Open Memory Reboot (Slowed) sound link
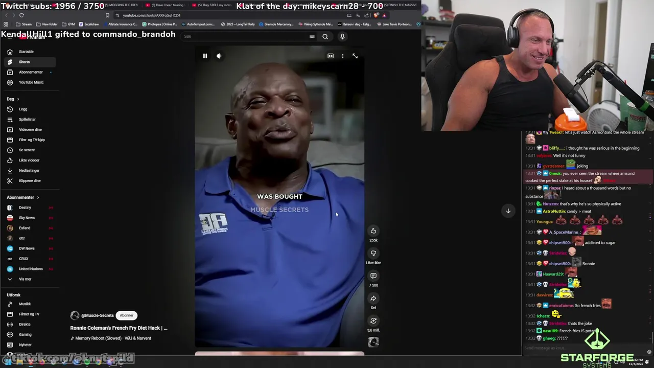 pos(111,338)
